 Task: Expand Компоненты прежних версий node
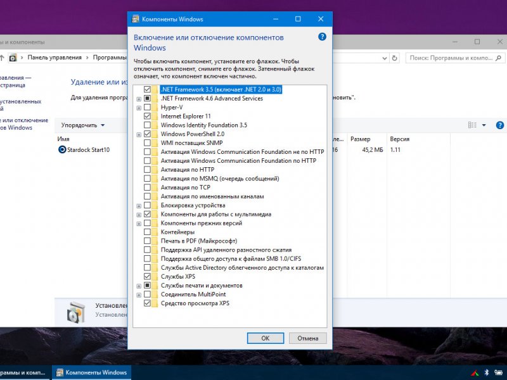click(x=139, y=224)
